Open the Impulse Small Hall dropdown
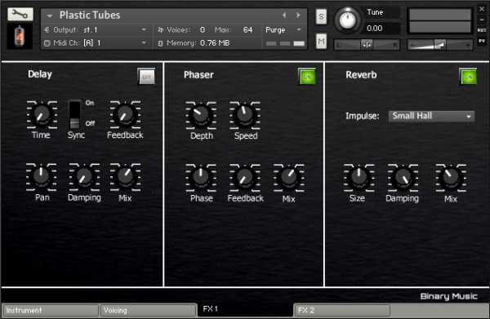Screen dimensions: 490x319 431,116
